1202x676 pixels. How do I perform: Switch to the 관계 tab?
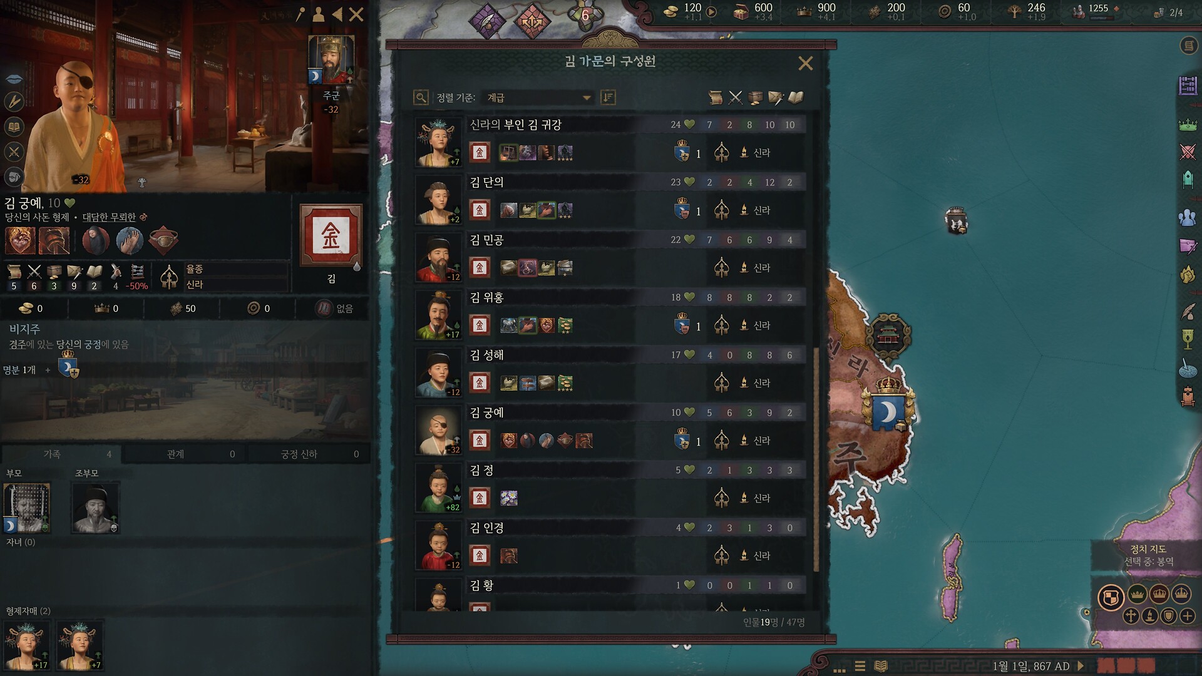pos(185,454)
